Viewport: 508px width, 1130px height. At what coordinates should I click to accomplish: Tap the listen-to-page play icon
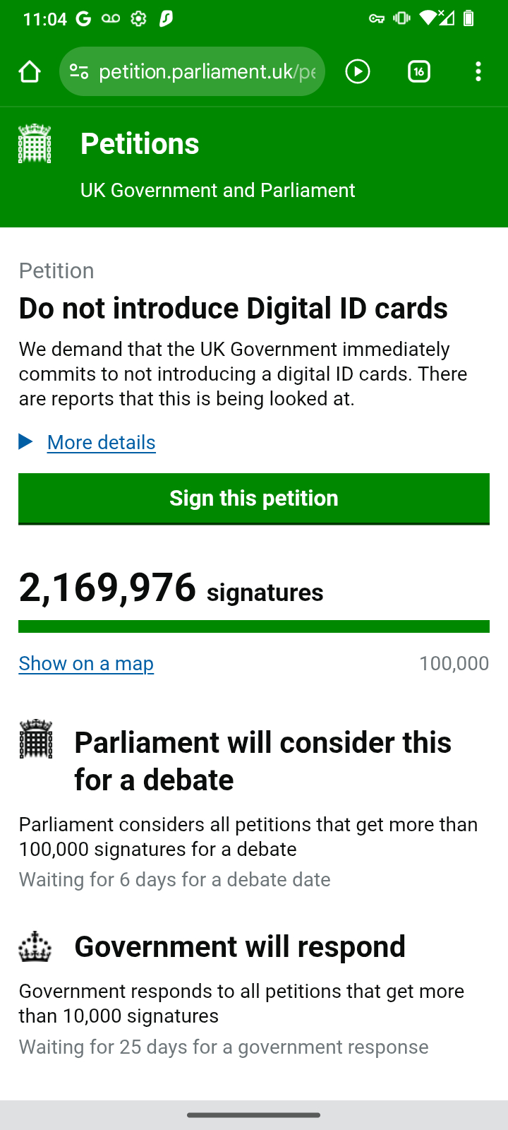tap(358, 71)
